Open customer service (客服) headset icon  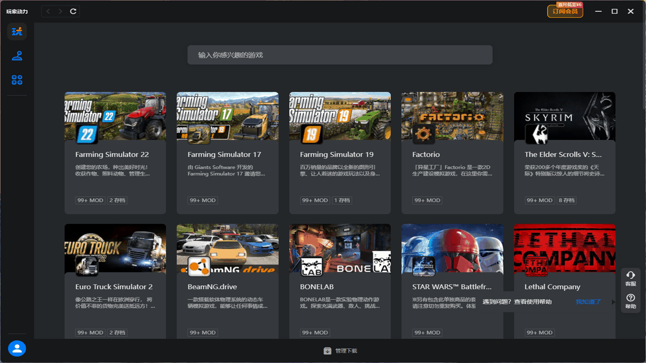(630, 278)
